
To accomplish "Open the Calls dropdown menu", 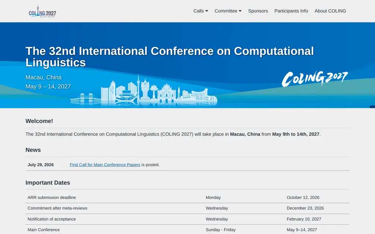I will click(201, 11).
